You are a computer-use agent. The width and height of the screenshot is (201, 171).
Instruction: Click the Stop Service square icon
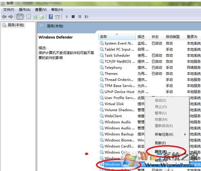pos(73,17)
